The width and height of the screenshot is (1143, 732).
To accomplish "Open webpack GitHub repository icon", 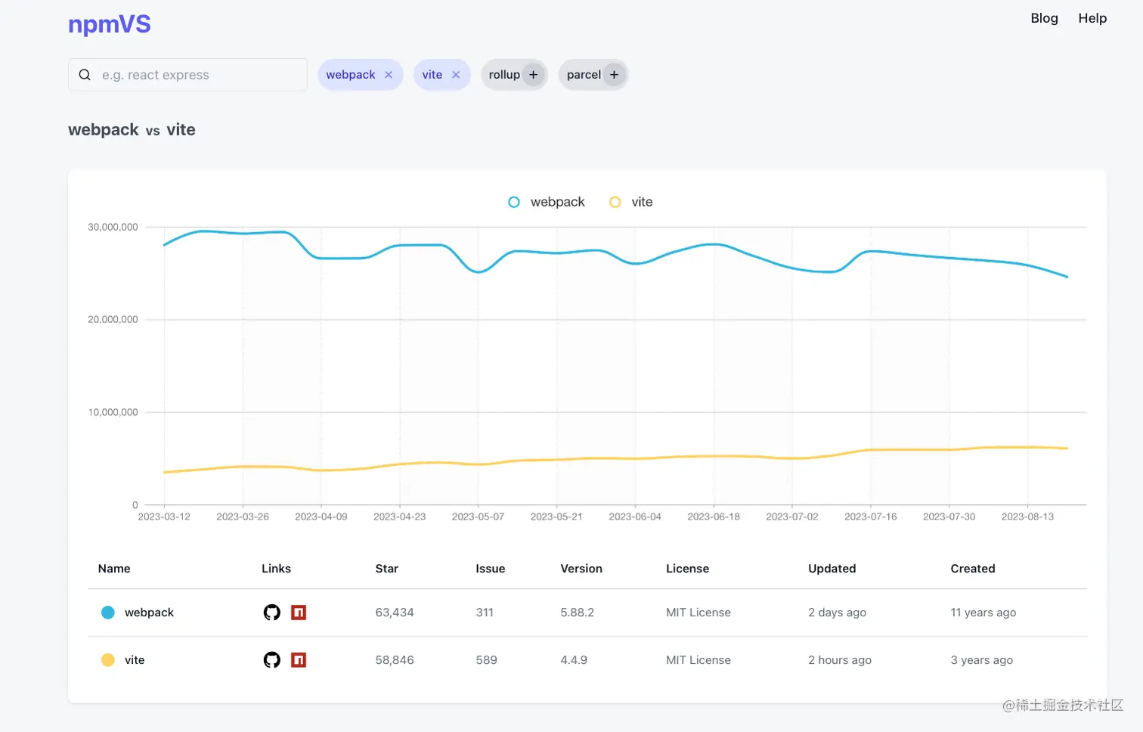I will [x=272, y=613].
